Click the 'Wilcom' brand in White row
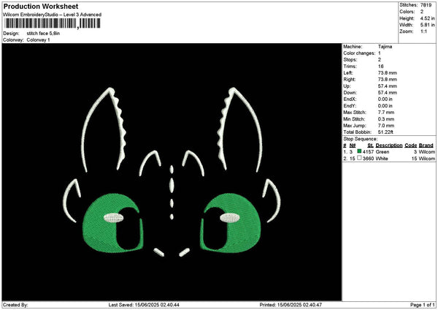 click(427, 159)
